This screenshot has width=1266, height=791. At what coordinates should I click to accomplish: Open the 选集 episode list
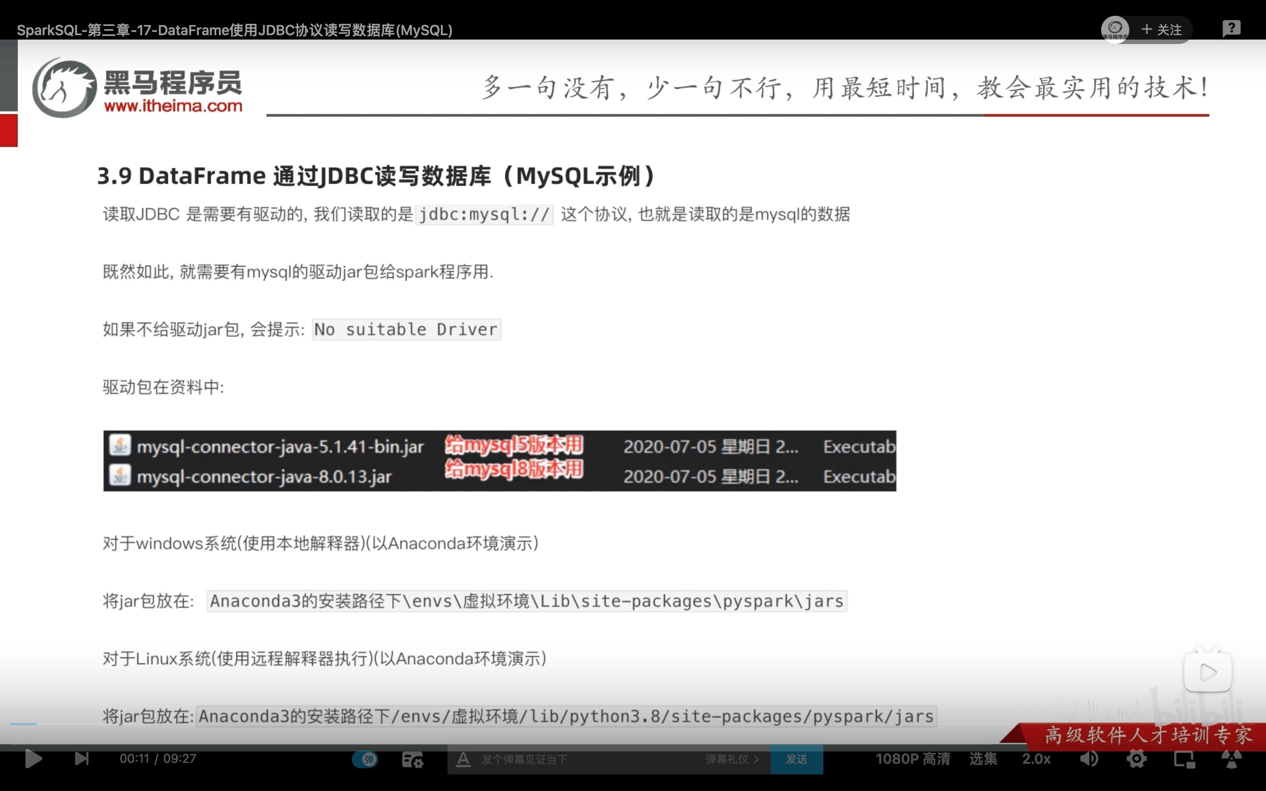click(983, 759)
